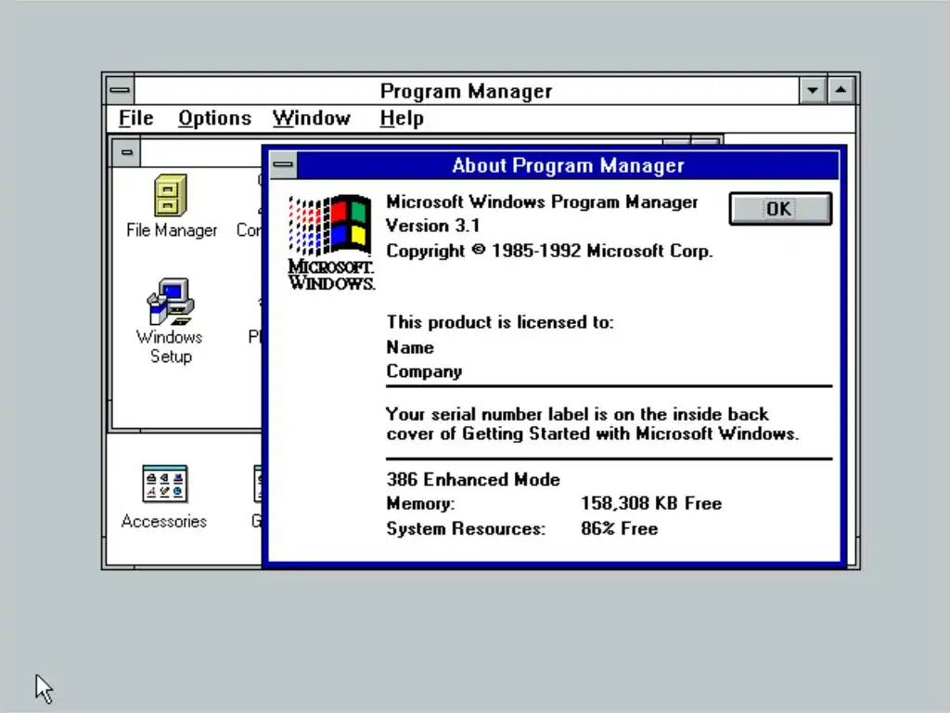Click OK in About Program Manager
Image resolution: width=950 pixels, height=713 pixels.
click(780, 209)
